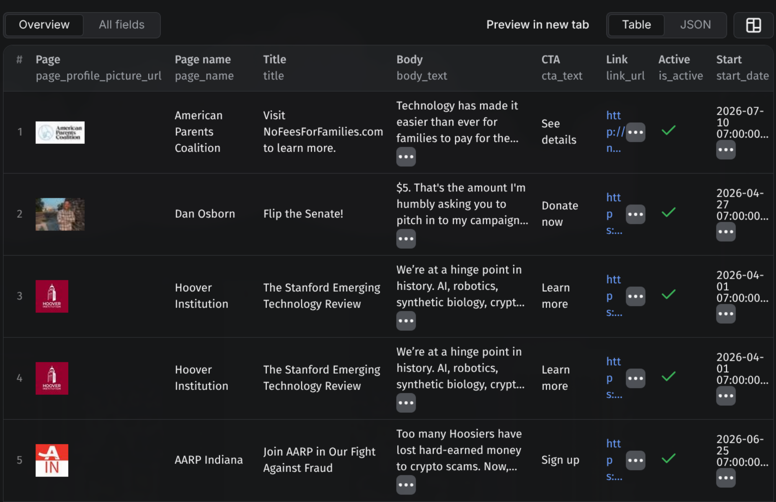Viewport: 776px width, 502px height.
Task: Expand link URL in row 4 Hoover Institution
Action: pos(635,378)
